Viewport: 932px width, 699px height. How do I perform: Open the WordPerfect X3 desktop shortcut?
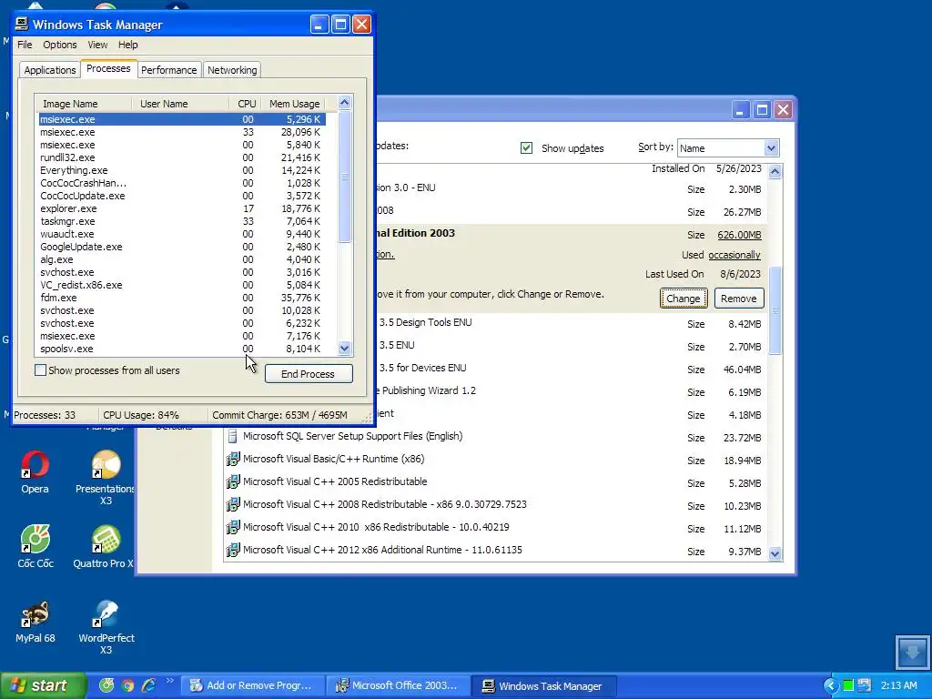coord(106,627)
